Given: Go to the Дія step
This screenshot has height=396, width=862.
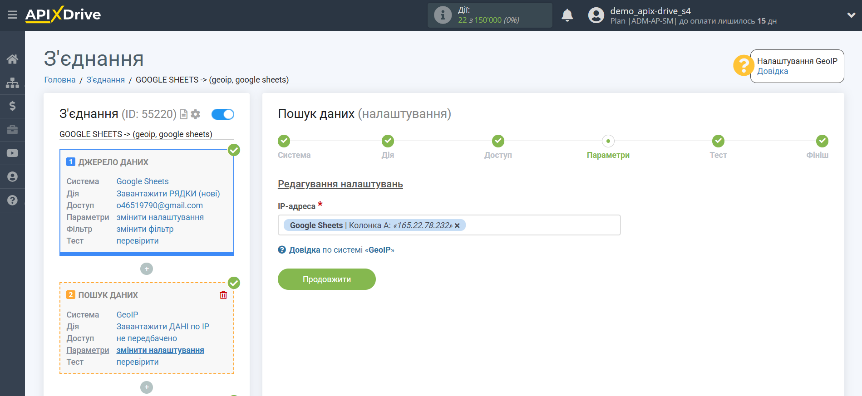Looking at the screenshot, I should (x=388, y=141).
